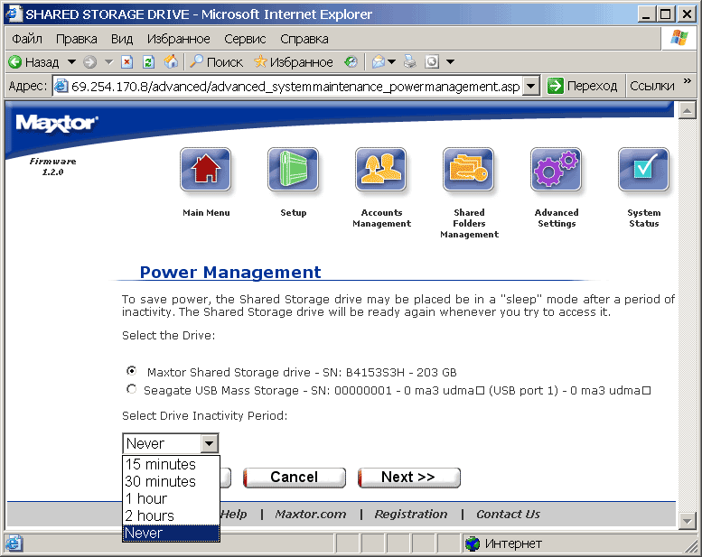
Task: Click the Ссылки links toolbar label
Action: click(652, 86)
